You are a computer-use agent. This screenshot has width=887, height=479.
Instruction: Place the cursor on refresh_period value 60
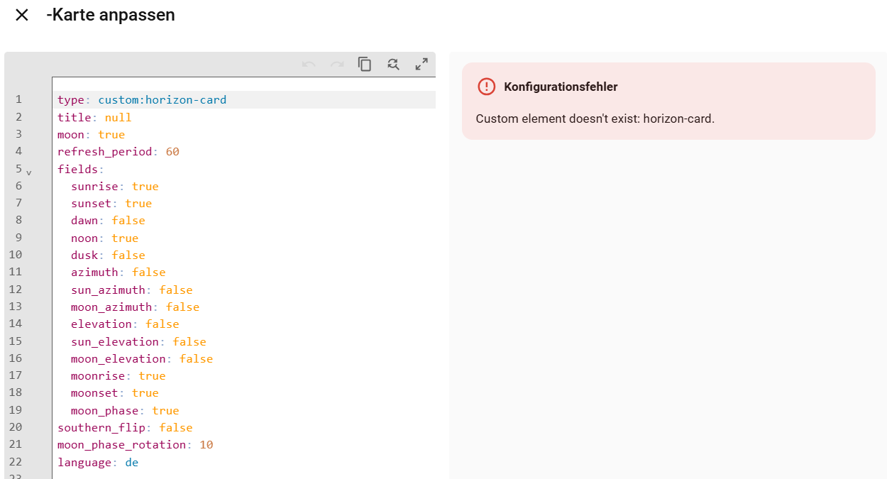click(172, 152)
